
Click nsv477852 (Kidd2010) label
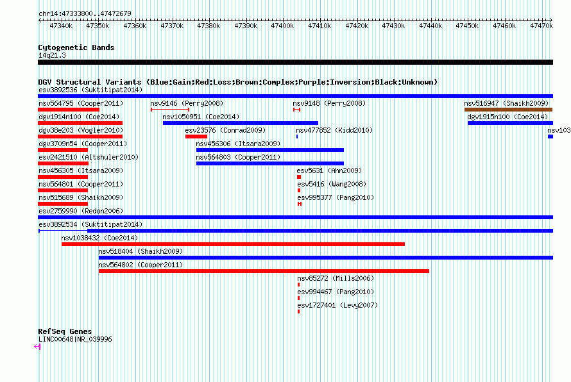tap(334, 130)
